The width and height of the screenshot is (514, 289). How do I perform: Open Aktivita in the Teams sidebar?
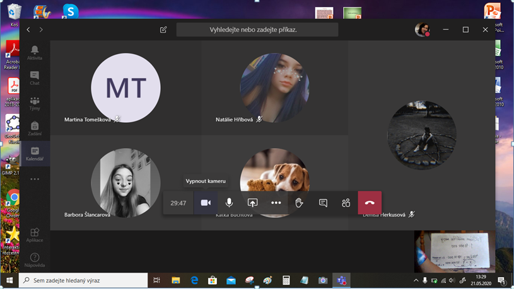[35, 53]
